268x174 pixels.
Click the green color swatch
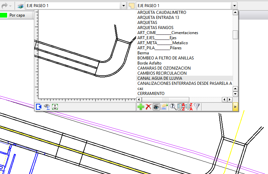pyautogui.click(x=4, y=15)
